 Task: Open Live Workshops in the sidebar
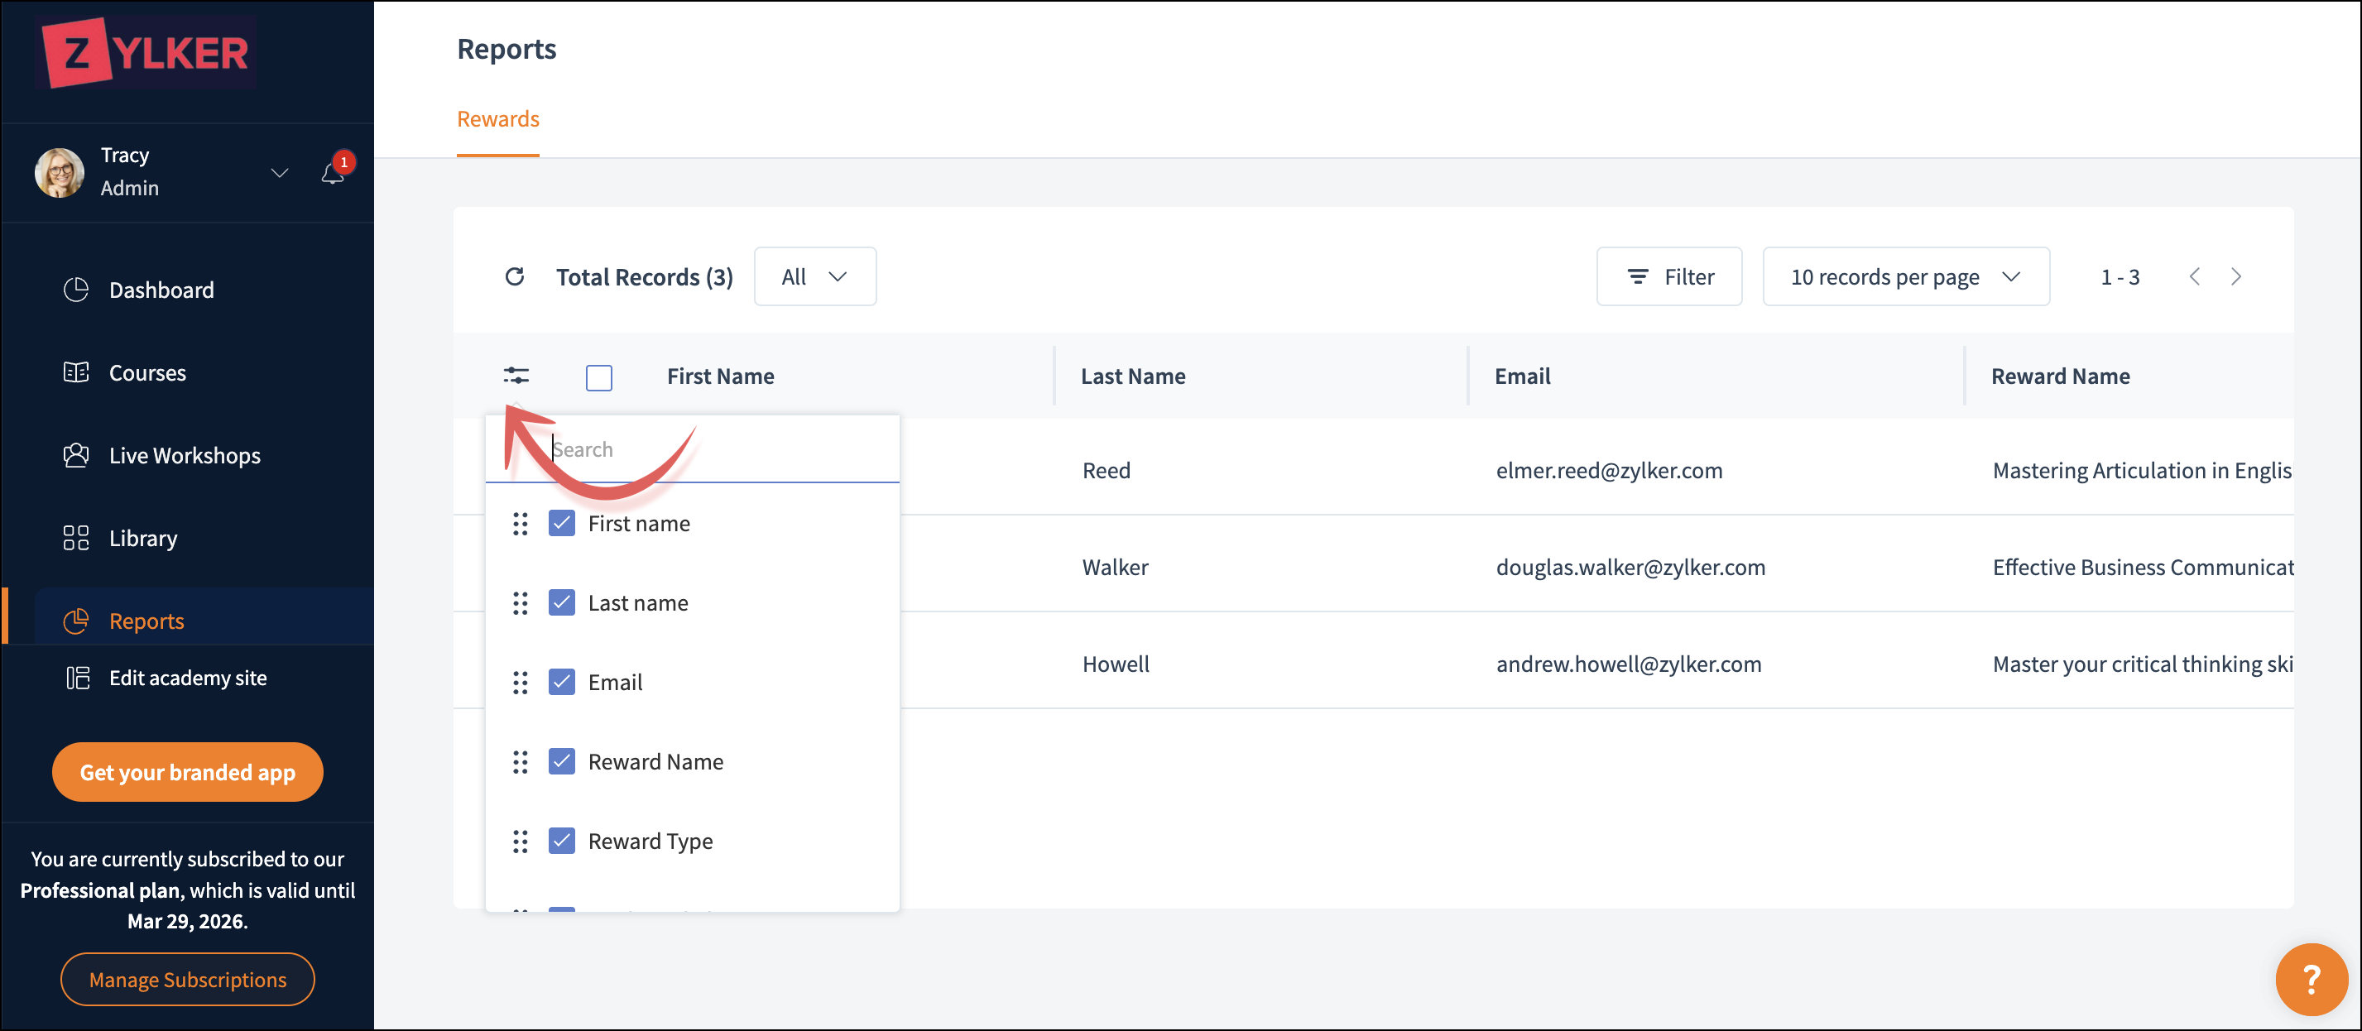[x=185, y=455]
